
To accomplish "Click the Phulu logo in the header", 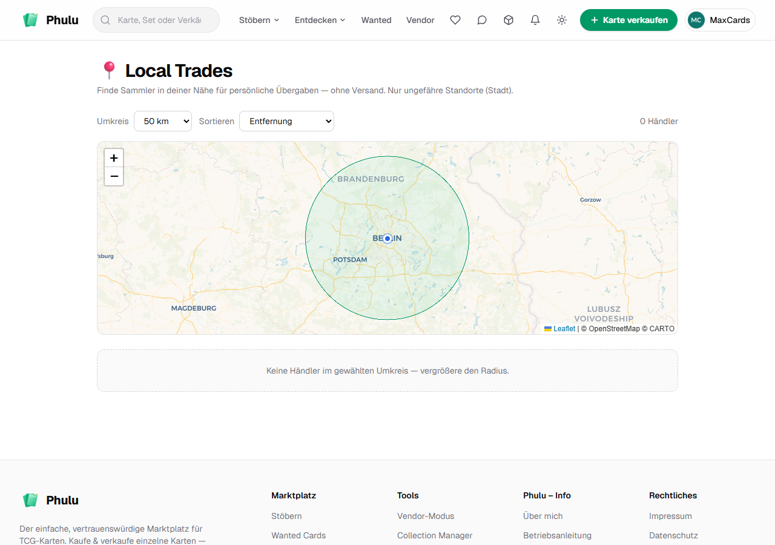I will (x=50, y=20).
